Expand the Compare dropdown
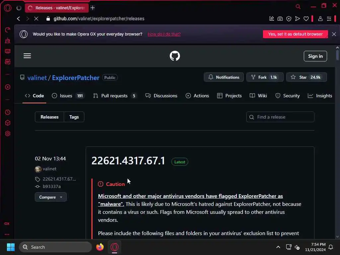 (x=51, y=197)
